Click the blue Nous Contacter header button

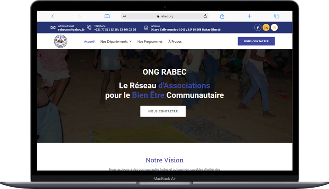[x=256, y=41]
